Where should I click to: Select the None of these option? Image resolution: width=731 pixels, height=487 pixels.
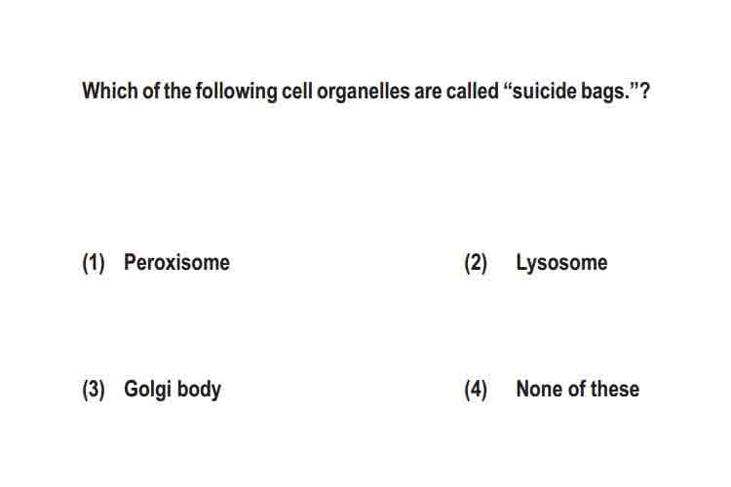[578, 389]
